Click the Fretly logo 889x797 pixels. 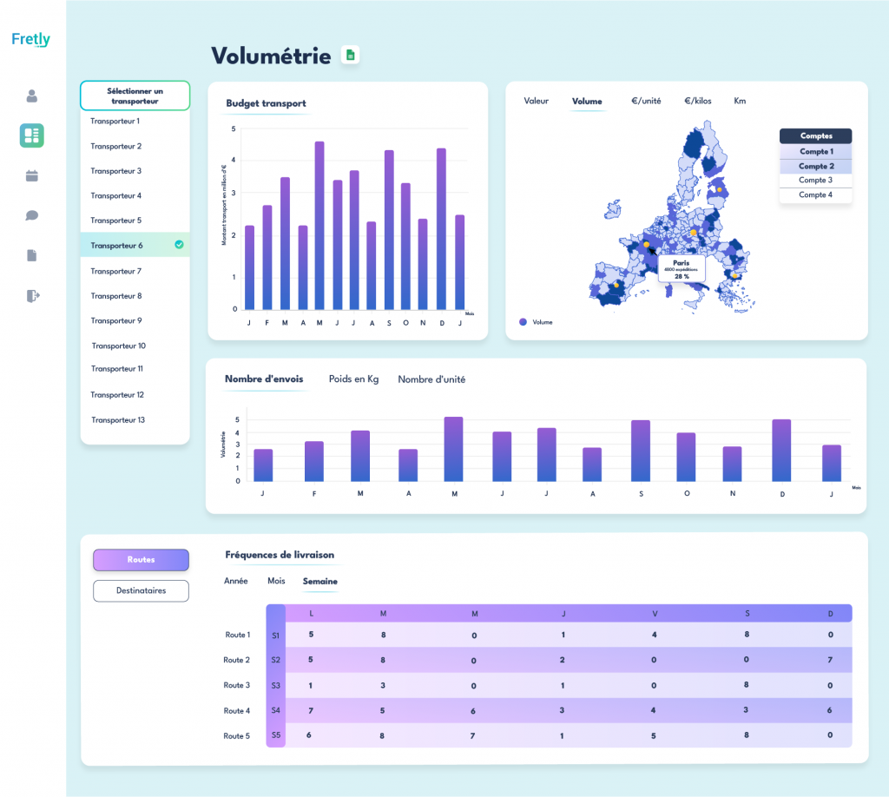pos(31,39)
